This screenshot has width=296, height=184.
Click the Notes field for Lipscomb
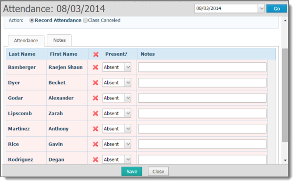point(202,114)
